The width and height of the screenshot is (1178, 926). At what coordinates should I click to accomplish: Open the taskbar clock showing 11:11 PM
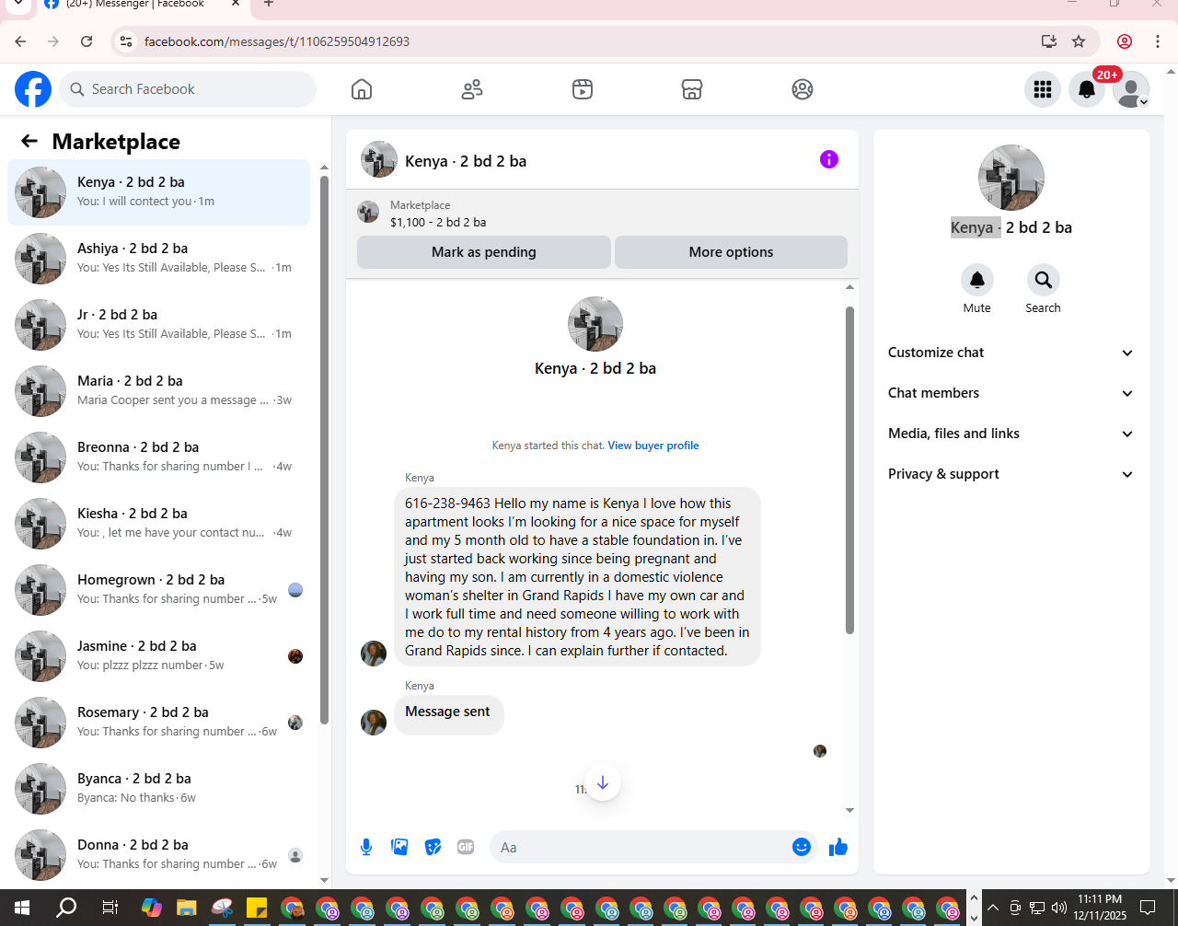(x=1100, y=908)
